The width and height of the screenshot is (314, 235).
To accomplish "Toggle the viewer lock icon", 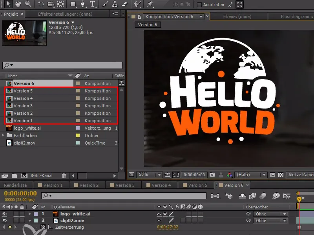I will (x=139, y=17).
